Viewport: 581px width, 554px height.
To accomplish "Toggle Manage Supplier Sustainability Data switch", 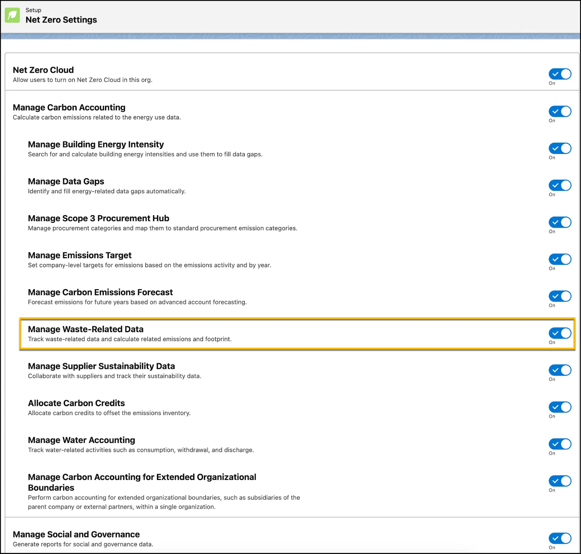I will click(560, 370).
